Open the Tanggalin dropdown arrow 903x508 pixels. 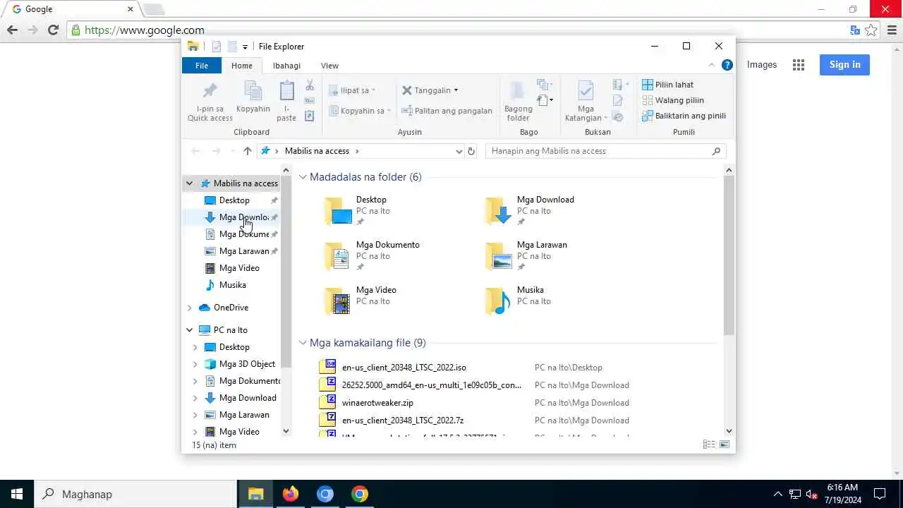click(x=456, y=90)
